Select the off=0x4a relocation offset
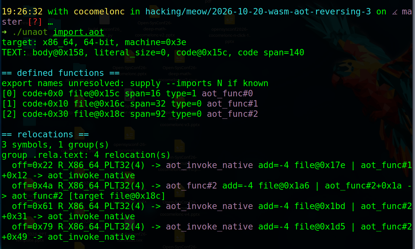415x249 pixels. click(x=32, y=186)
